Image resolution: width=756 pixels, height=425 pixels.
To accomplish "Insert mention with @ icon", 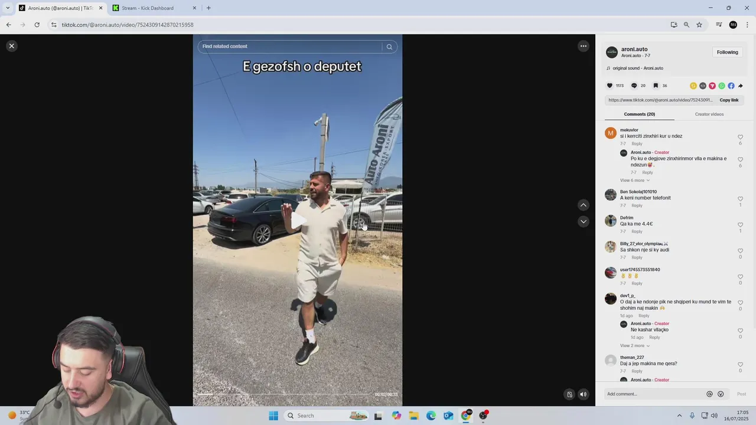I will pyautogui.click(x=709, y=394).
